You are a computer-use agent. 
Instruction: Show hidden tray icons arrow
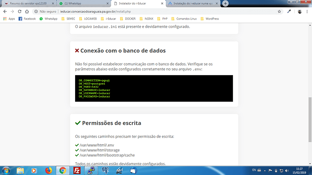tap(265, 170)
